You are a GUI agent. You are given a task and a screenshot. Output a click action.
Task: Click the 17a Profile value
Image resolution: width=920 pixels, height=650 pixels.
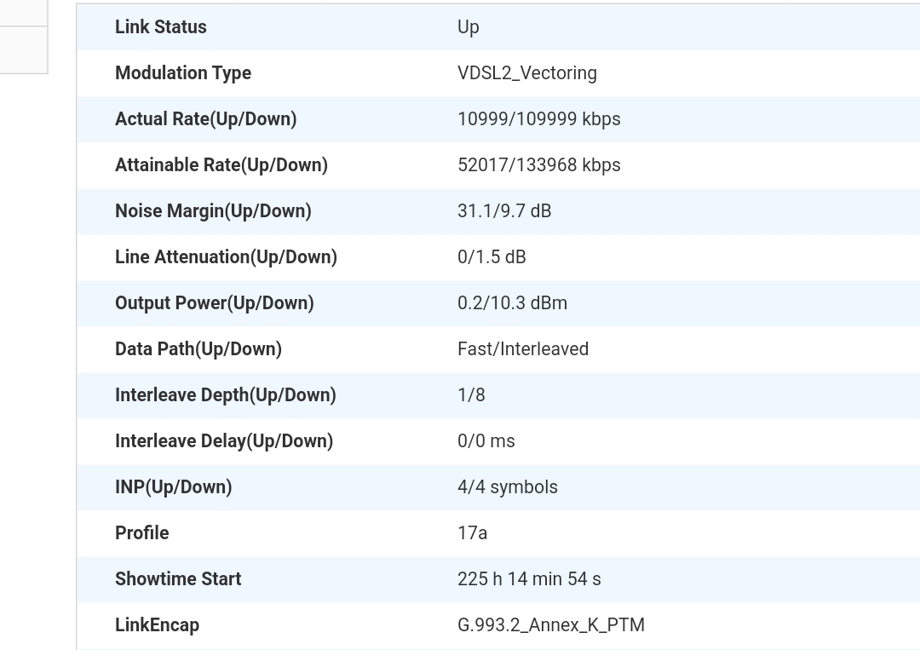(x=473, y=533)
